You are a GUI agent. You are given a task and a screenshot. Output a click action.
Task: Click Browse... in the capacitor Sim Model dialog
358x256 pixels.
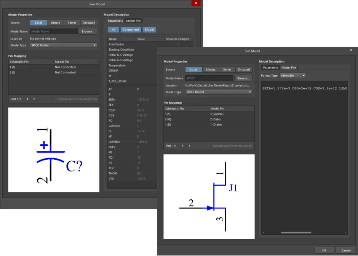click(x=88, y=32)
